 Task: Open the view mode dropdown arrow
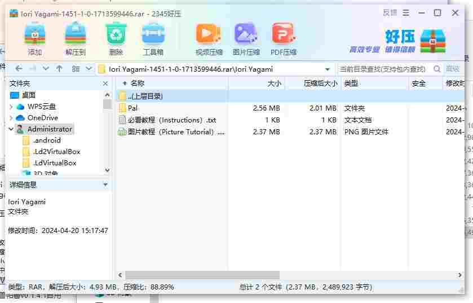[x=89, y=69]
